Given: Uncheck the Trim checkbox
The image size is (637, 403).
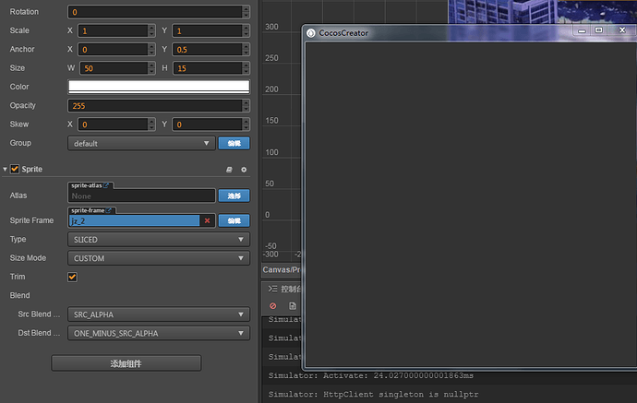Looking at the screenshot, I should click(x=72, y=277).
